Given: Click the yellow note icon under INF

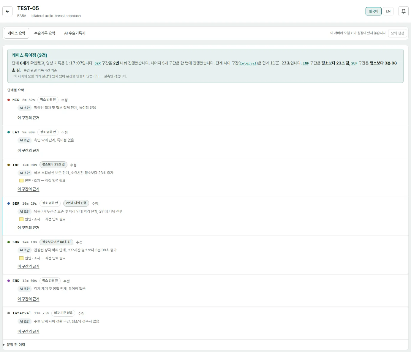Looking at the screenshot, I should [21, 181].
